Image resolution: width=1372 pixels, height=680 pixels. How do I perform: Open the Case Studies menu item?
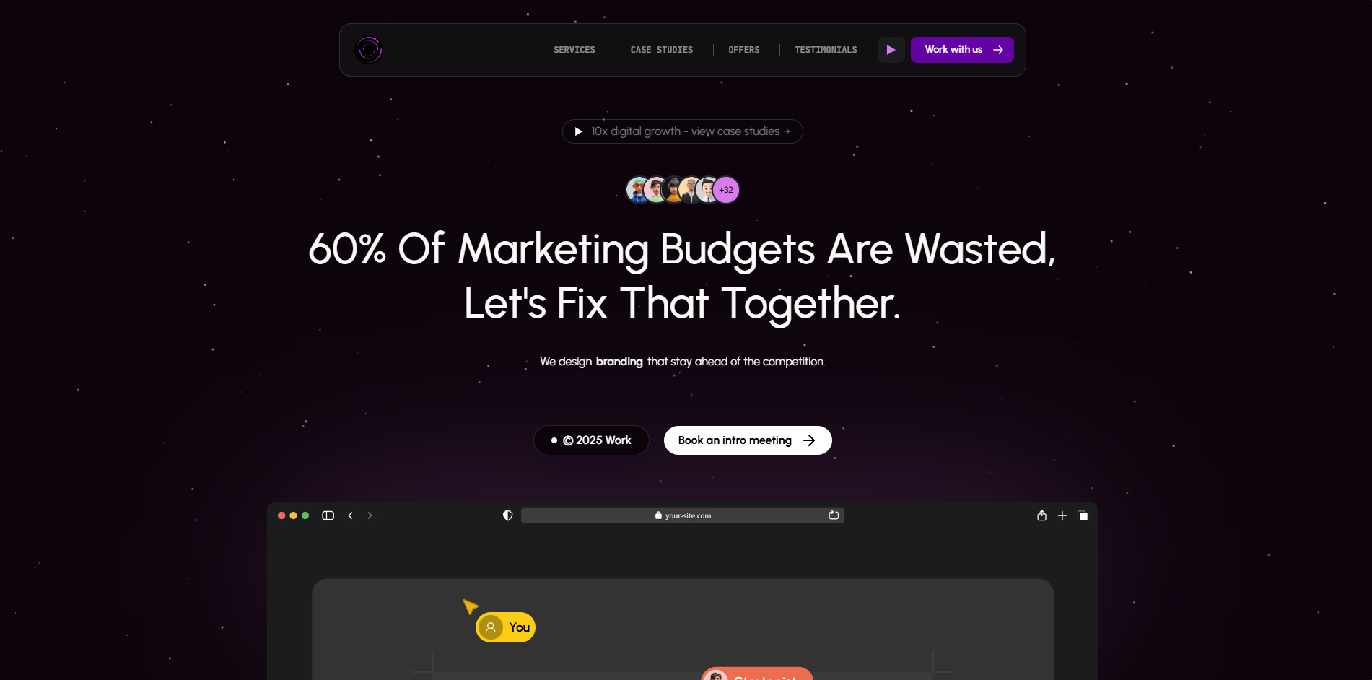coord(662,50)
